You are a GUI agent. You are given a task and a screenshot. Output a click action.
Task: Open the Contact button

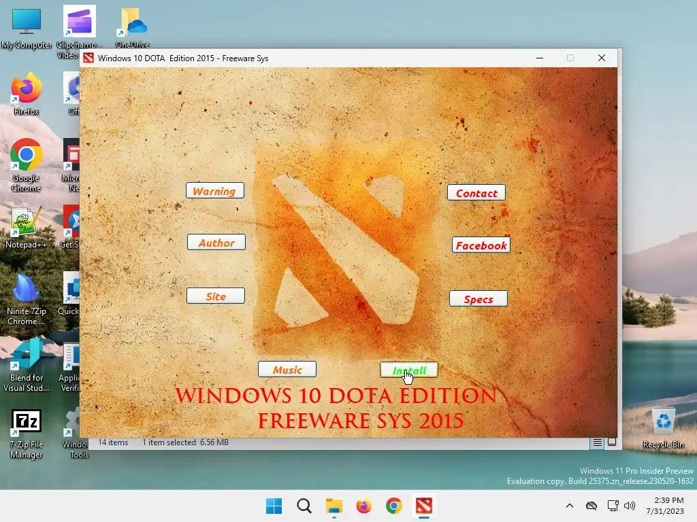tap(476, 193)
